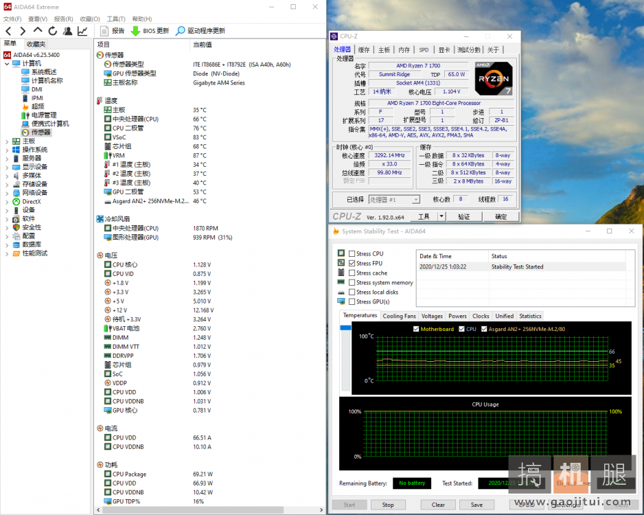The height and width of the screenshot is (515, 644).
Task: Switch to the CPU-Z 主板 tab
Action: (384, 49)
